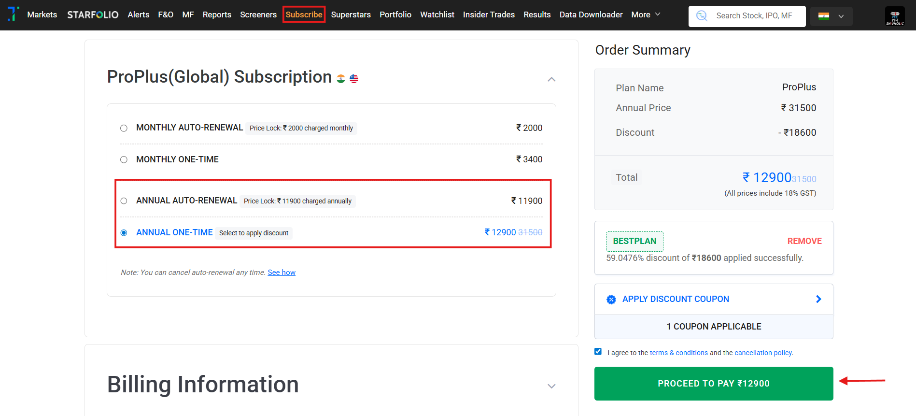This screenshot has height=416, width=916.
Task: Go to the Screeners menu item
Action: point(258,14)
